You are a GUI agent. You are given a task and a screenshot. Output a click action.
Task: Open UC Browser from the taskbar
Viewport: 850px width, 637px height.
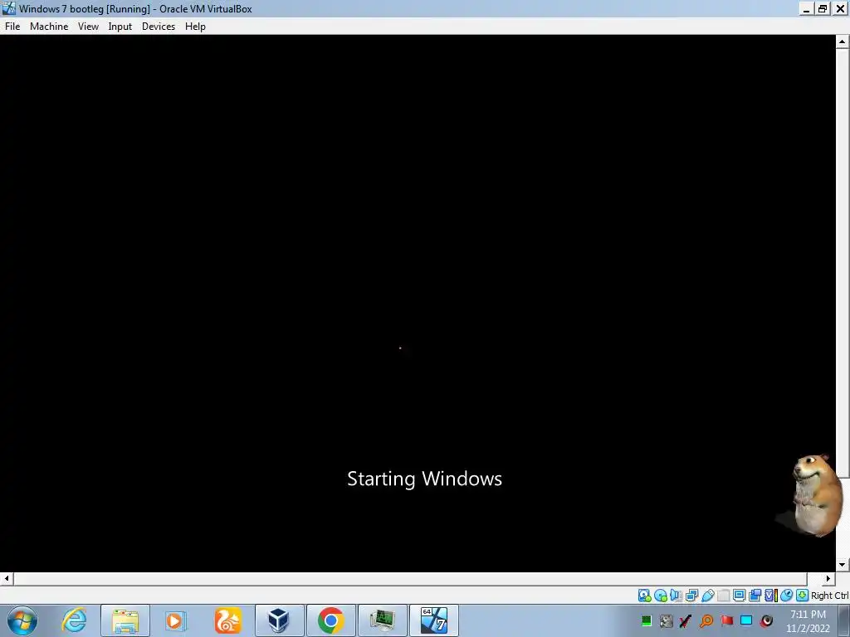point(227,620)
